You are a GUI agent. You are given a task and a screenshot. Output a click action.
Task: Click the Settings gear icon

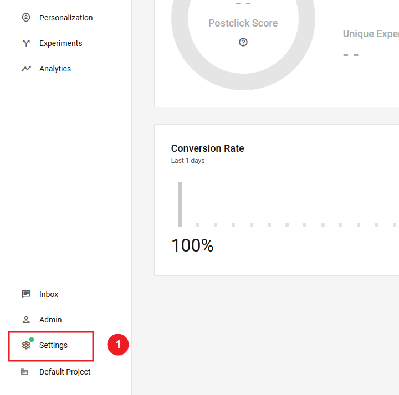[26, 345]
